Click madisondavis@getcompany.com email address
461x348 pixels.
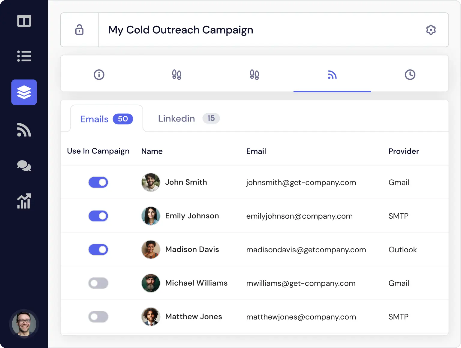pyautogui.click(x=306, y=250)
